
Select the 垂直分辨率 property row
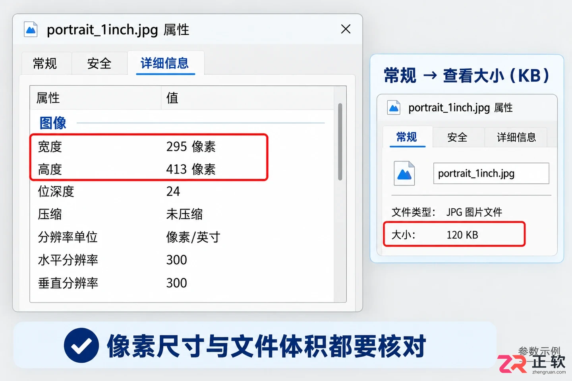coord(182,283)
